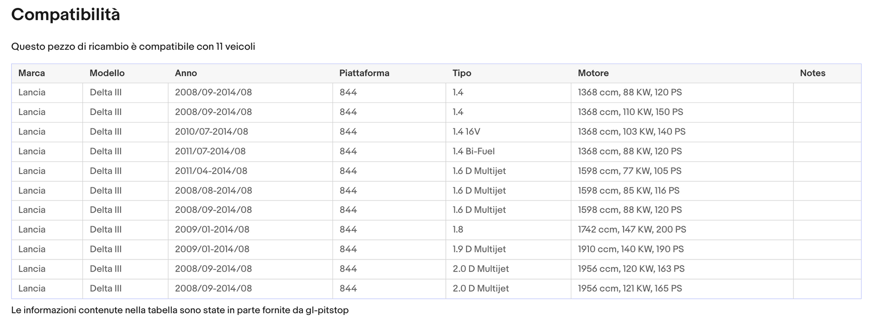Select the 1.9 D Multijet cell

coord(479,249)
